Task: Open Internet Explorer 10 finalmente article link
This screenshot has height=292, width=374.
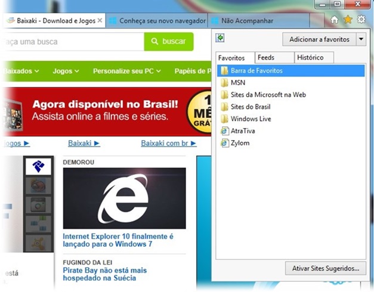Action: click(118, 240)
